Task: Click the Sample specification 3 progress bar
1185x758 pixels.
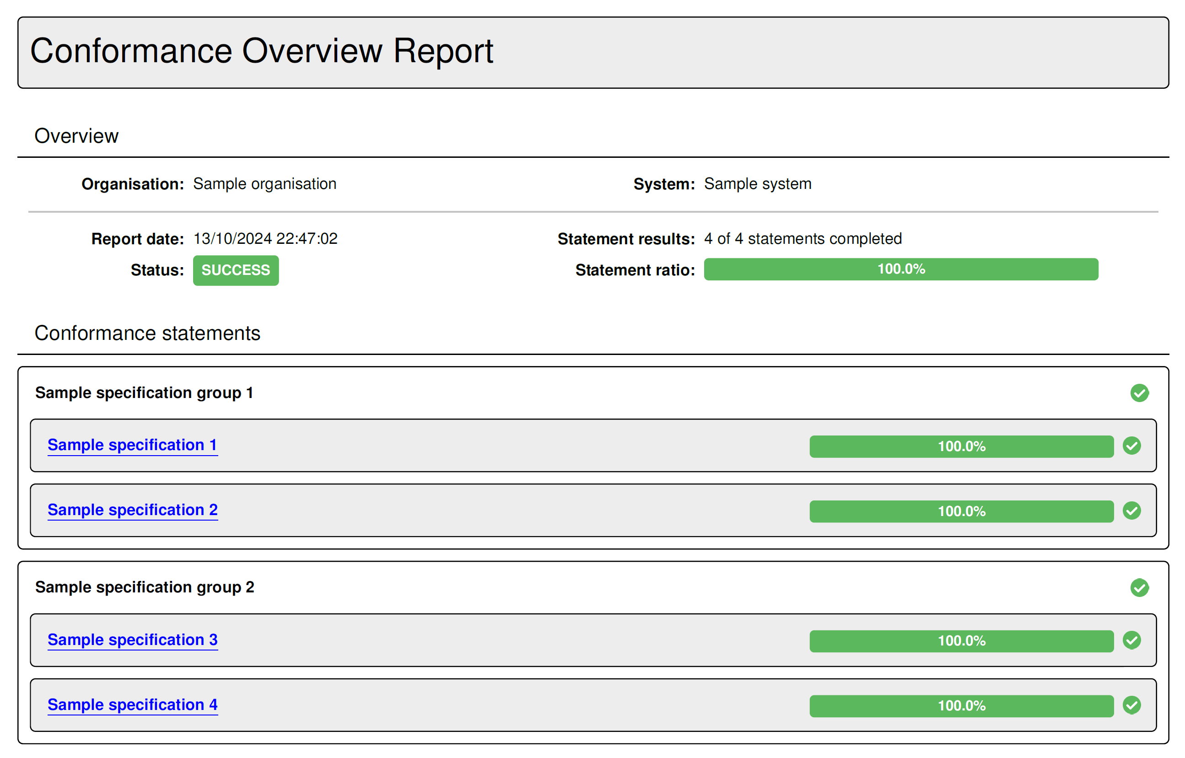Action: pyautogui.click(x=961, y=641)
